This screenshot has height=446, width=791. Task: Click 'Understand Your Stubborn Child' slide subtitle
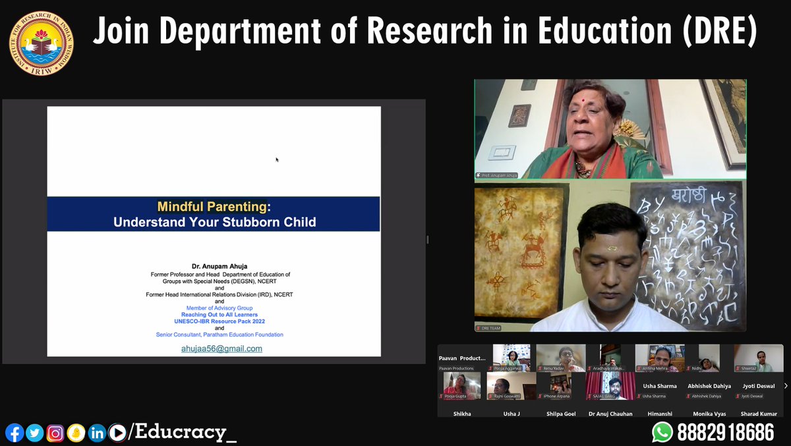pos(214,222)
